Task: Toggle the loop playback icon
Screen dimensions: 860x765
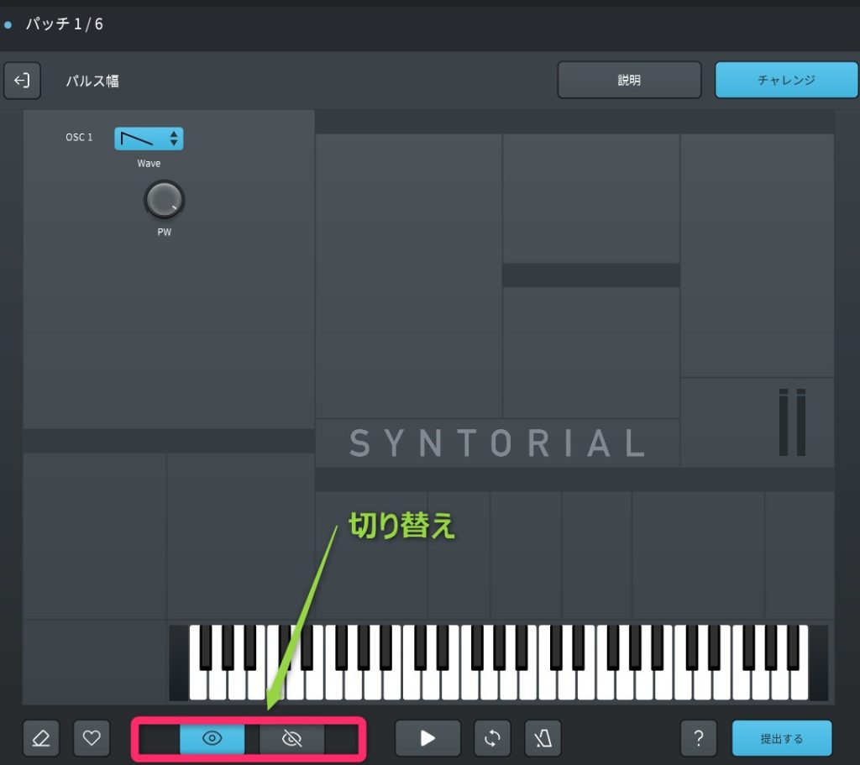Action: click(492, 738)
